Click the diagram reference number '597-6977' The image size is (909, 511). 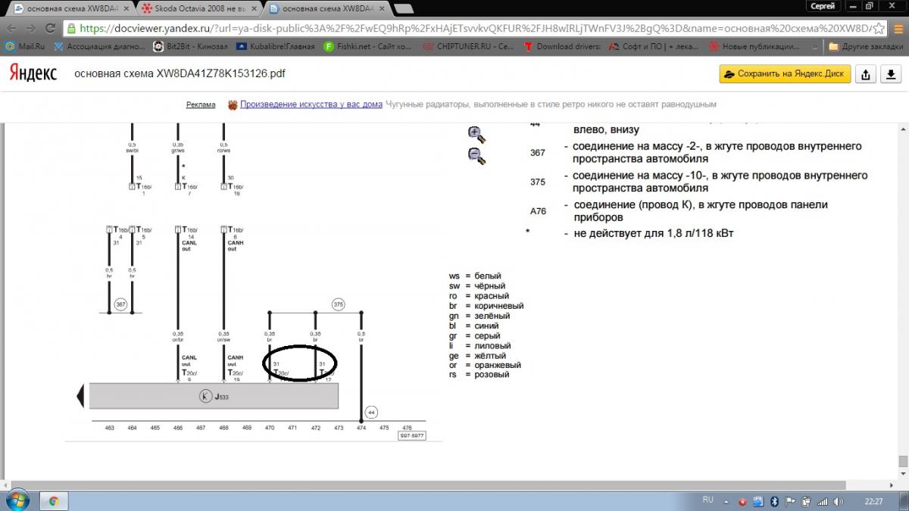(x=412, y=435)
